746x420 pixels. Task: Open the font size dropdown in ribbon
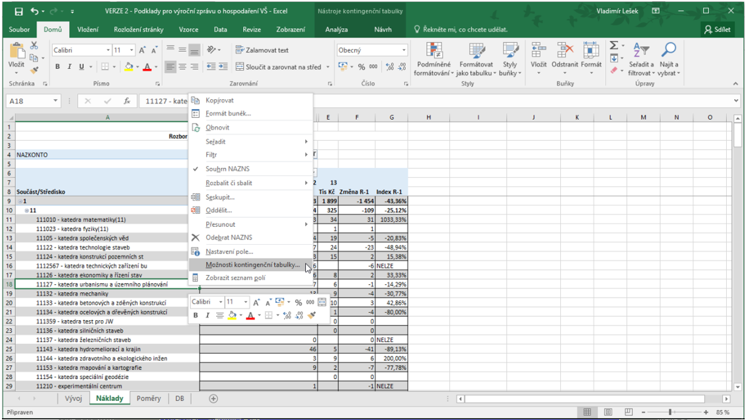click(131, 50)
